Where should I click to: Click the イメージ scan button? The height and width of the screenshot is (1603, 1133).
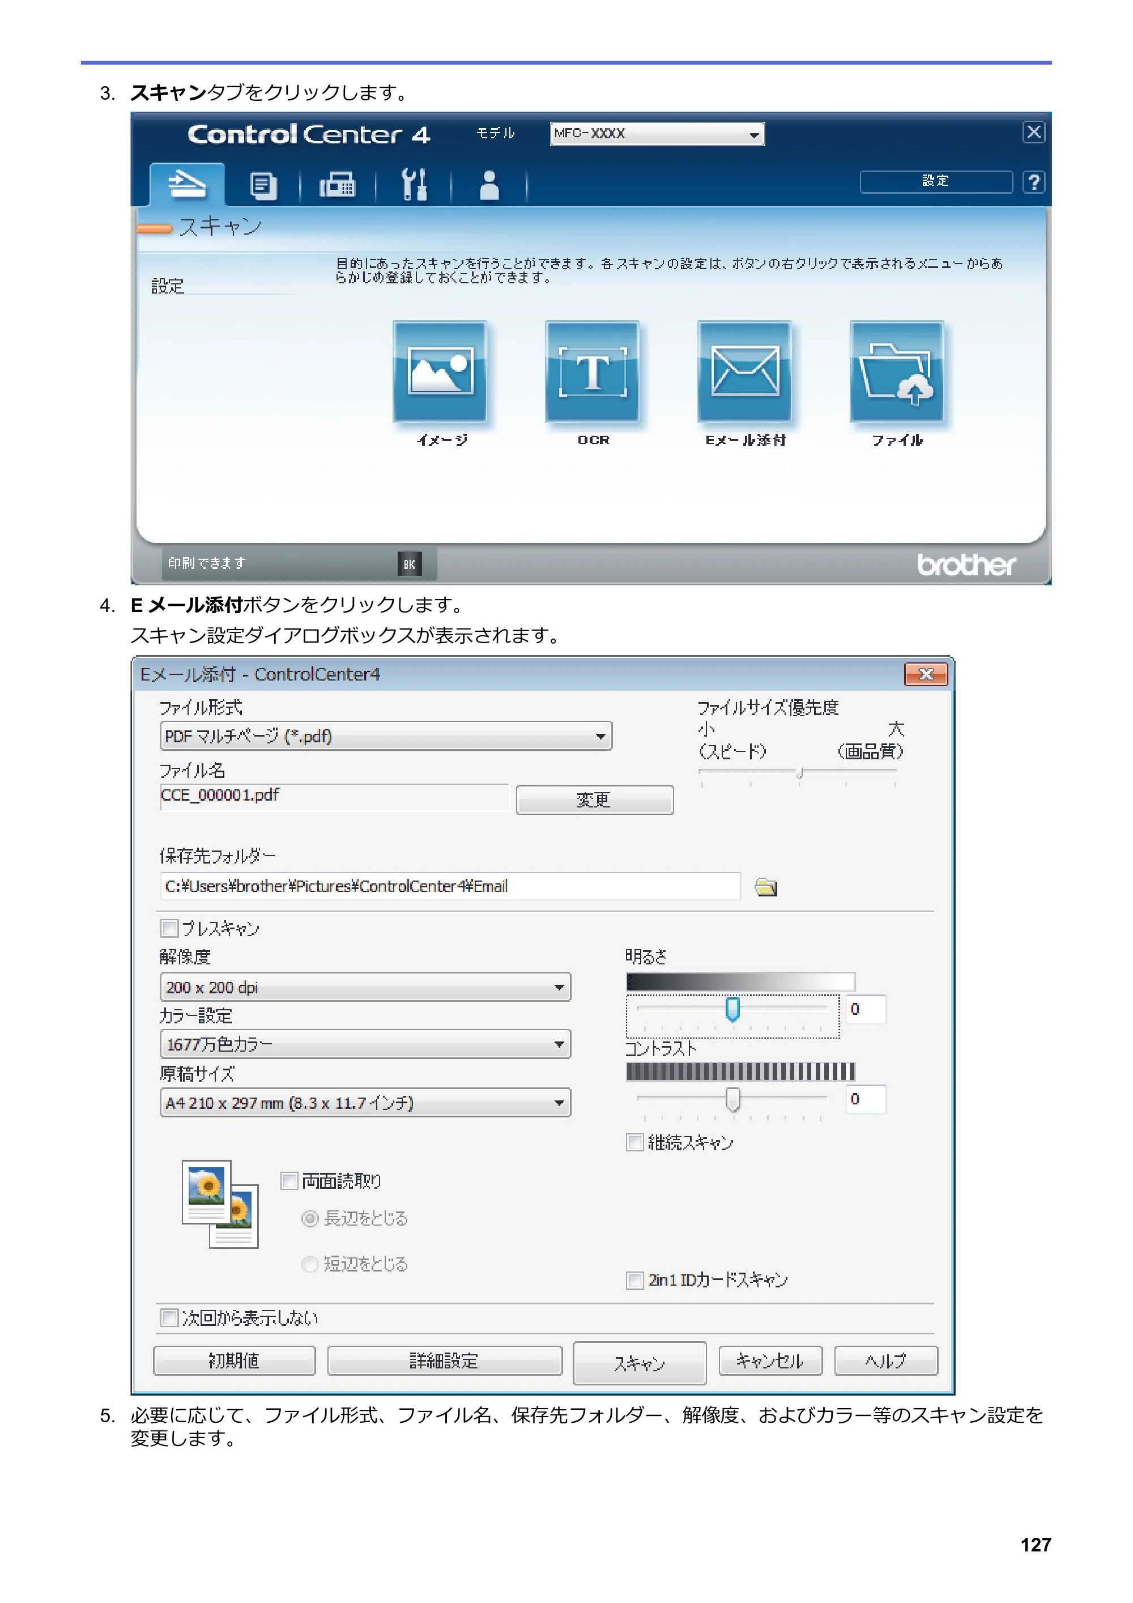pos(440,372)
